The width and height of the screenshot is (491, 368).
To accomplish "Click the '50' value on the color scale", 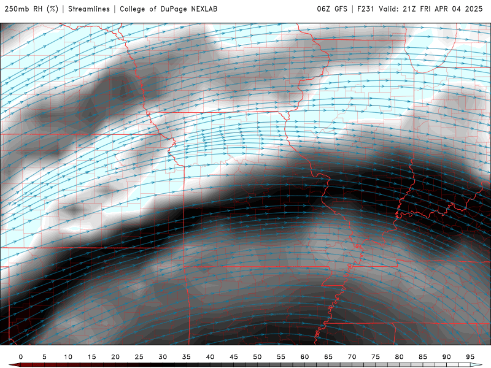I will point(257,357).
